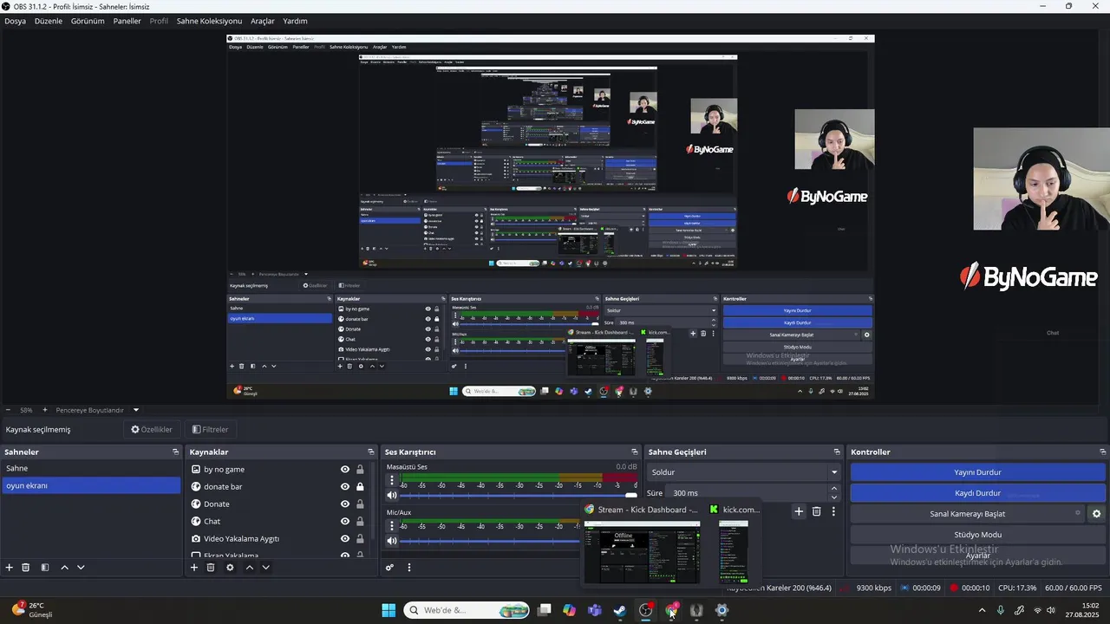Start virtual camera with Sanal Kamerayı Başlat
This screenshot has height=624, width=1110.
coord(967,514)
